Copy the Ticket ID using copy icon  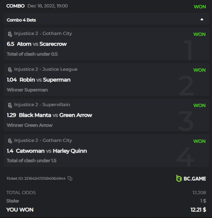pyautogui.click(x=70, y=178)
